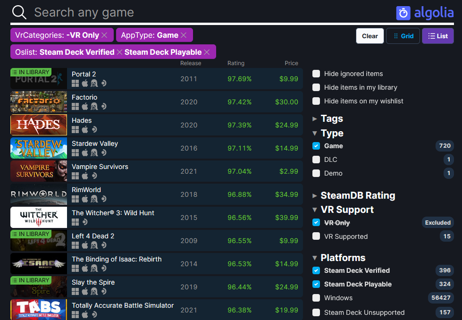Image resolution: width=462 pixels, height=320 pixels.
Task: Click the Steam Deck icon under Hades
Action: (x=94, y=130)
